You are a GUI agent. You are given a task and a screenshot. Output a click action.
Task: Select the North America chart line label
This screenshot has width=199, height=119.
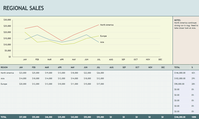coord(107,25)
